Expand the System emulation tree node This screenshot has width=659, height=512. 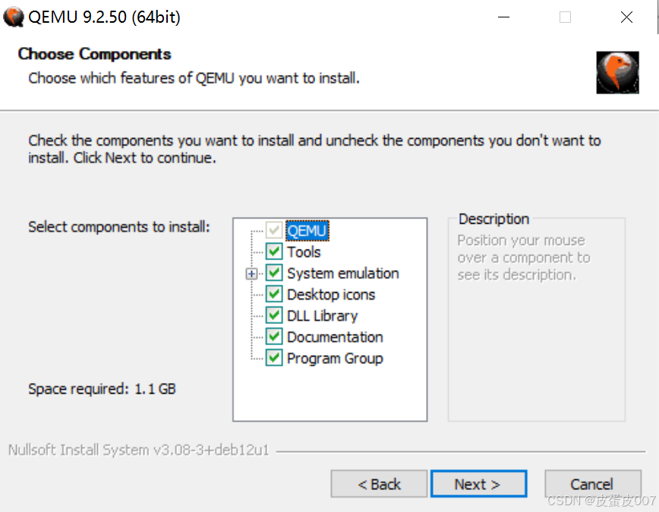251,274
